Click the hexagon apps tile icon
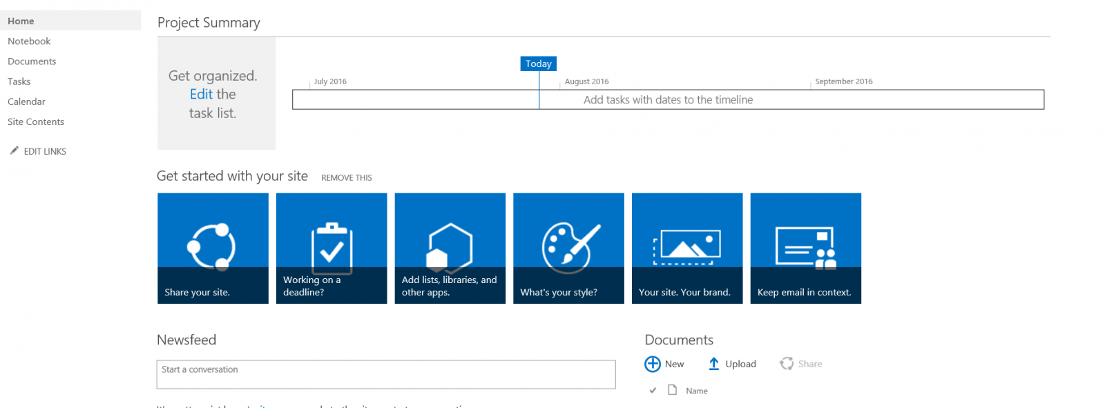This screenshot has height=408, width=1105. point(449,248)
